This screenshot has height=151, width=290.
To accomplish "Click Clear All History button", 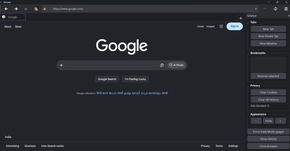I will (x=268, y=100).
